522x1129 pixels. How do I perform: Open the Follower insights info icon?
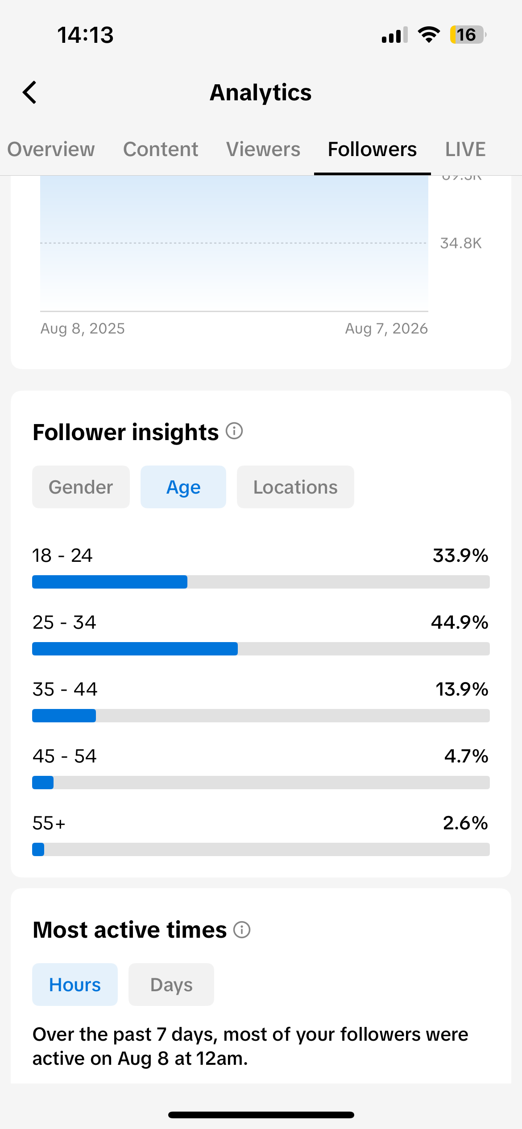click(x=234, y=431)
